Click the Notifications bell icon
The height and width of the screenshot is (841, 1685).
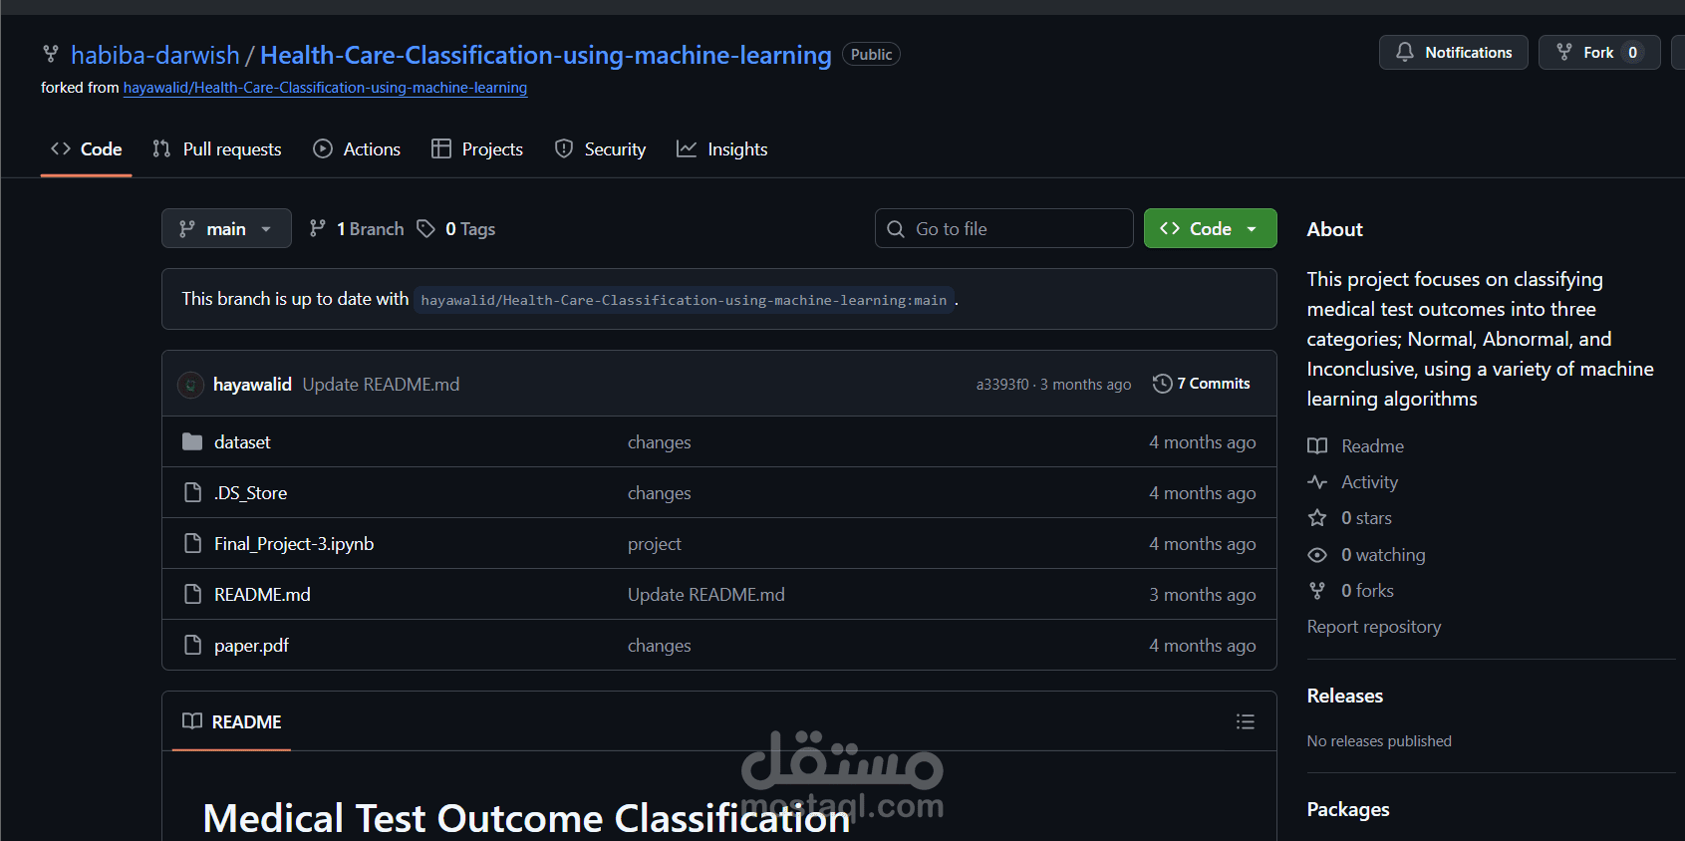pos(1405,52)
